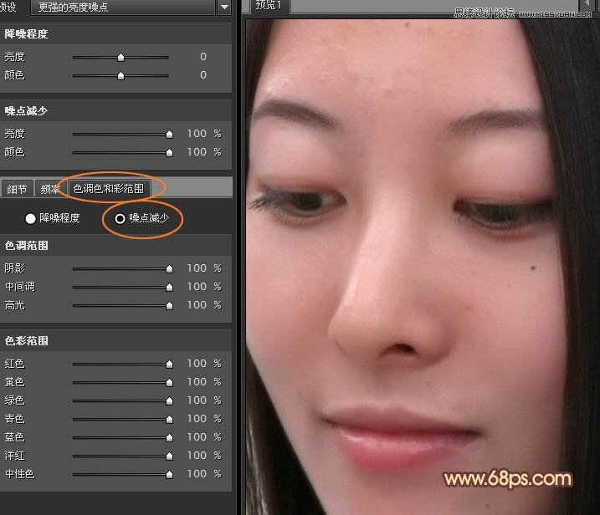The height and width of the screenshot is (515, 600).
Task: Click the 阴影 slider handle
Action: (169, 268)
